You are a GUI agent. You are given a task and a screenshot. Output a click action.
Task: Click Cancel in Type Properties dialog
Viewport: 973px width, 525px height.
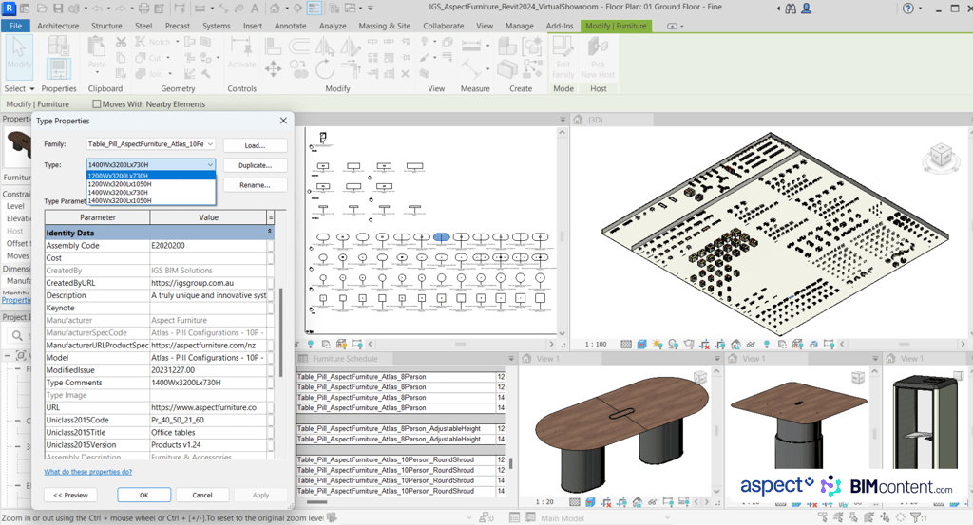point(202,495)
